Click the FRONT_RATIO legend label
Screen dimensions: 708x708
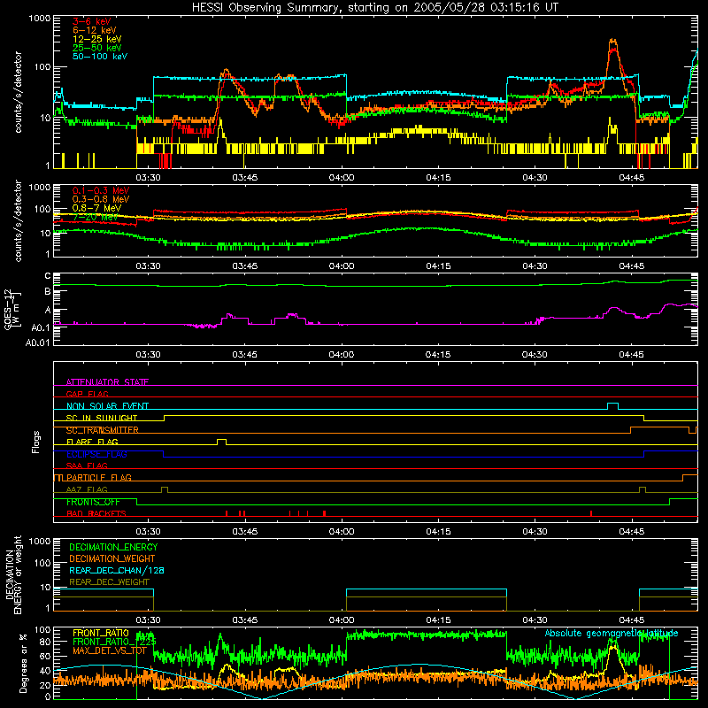(101, 633)
